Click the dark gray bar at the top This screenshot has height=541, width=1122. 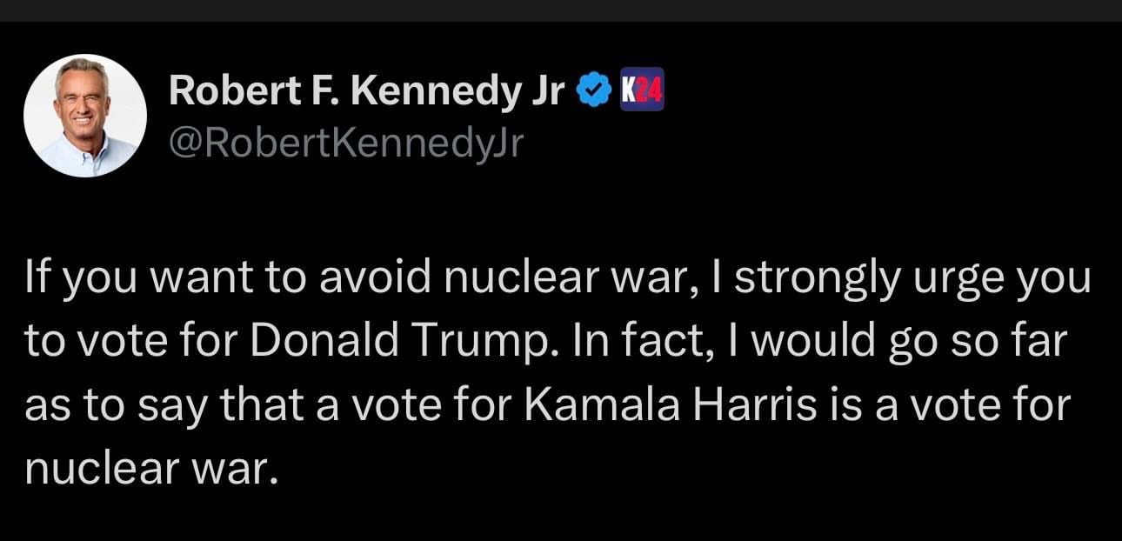pos(561,10)
